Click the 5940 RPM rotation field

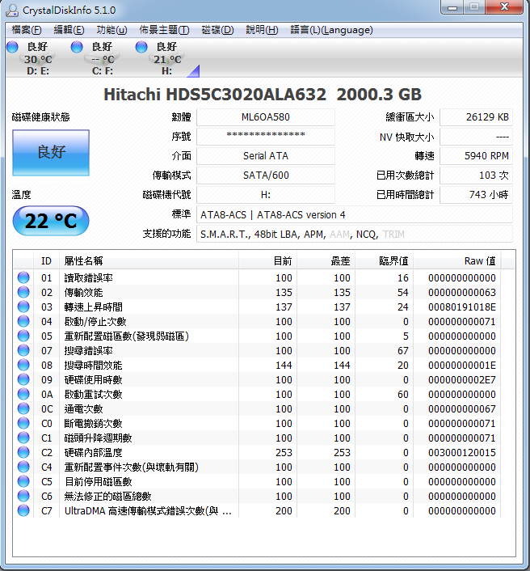[476, 156]
